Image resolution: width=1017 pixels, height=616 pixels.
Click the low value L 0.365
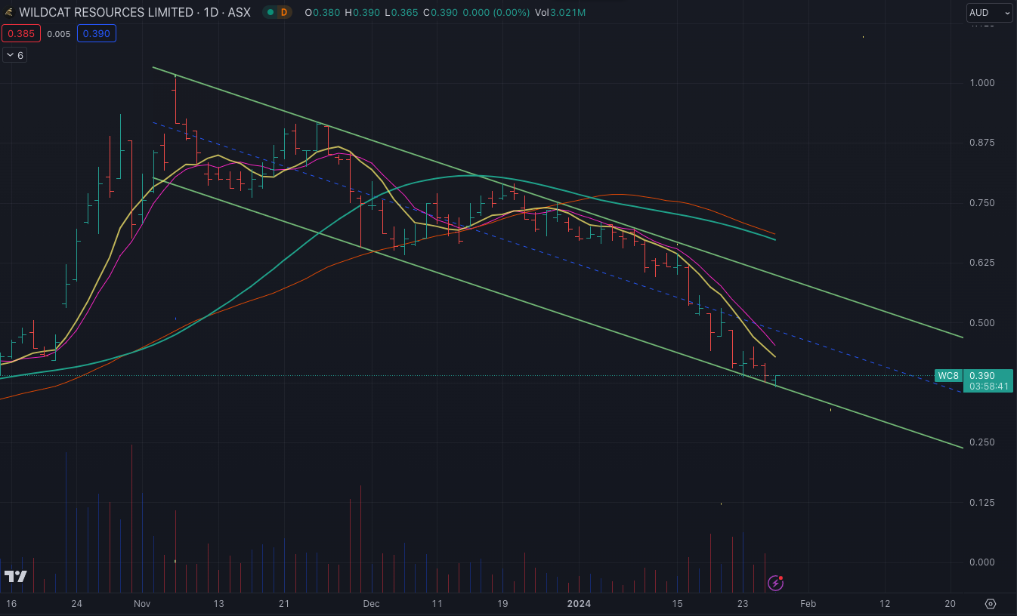(x=401, y=12)
